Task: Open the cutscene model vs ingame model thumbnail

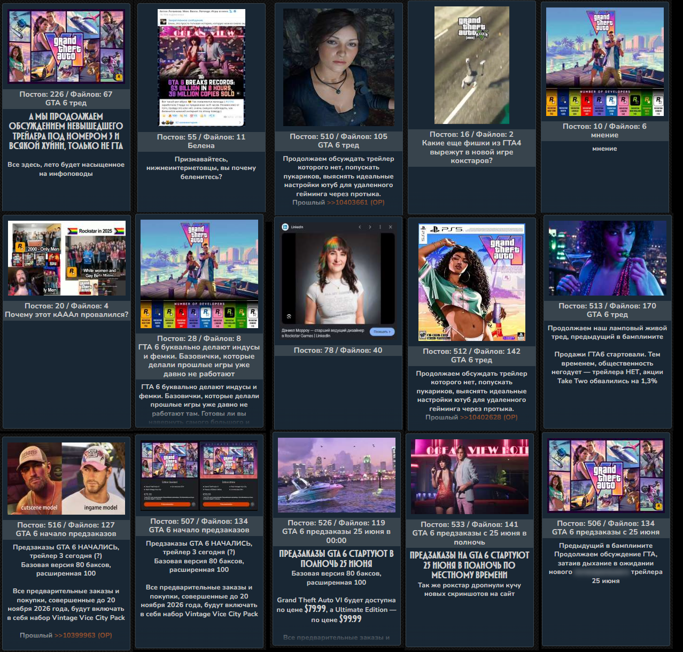Action: point(66,478)
